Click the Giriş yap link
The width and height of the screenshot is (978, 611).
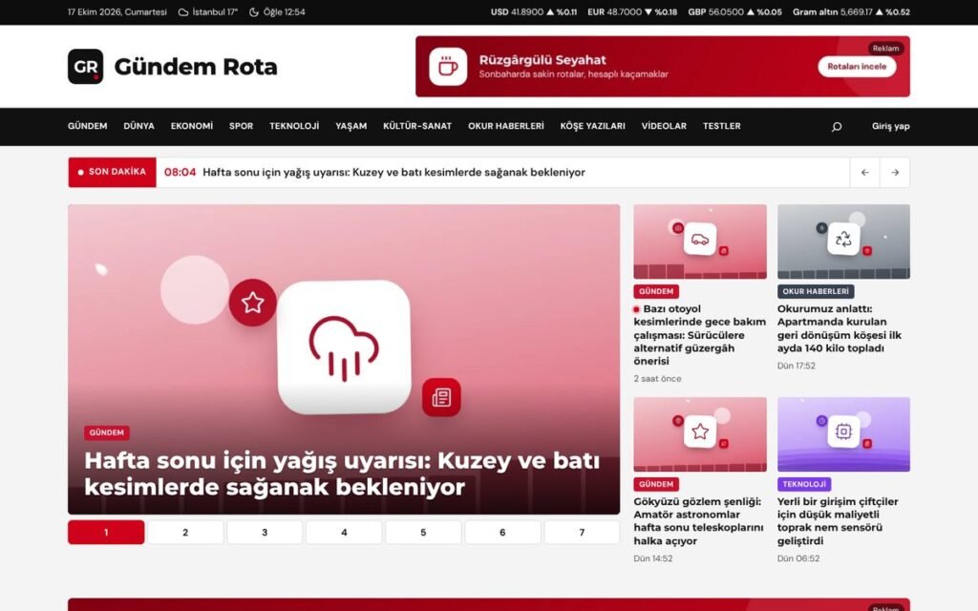tap(891, 126)
